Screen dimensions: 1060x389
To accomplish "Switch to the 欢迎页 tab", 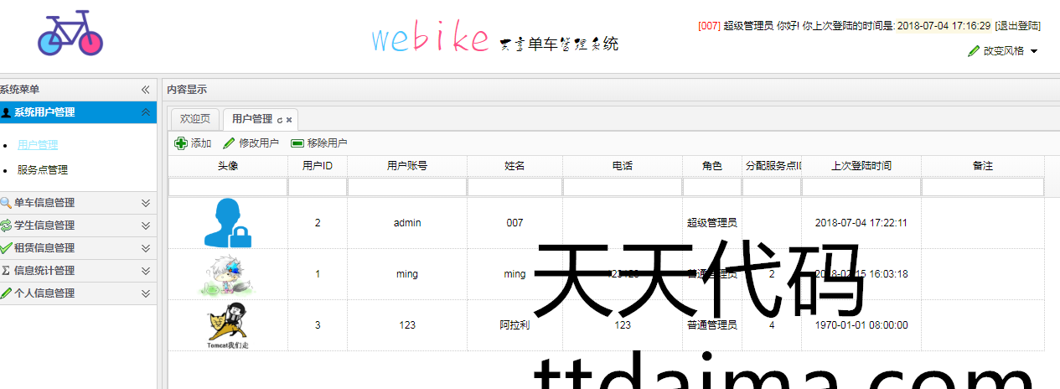I will coord(195,119).
